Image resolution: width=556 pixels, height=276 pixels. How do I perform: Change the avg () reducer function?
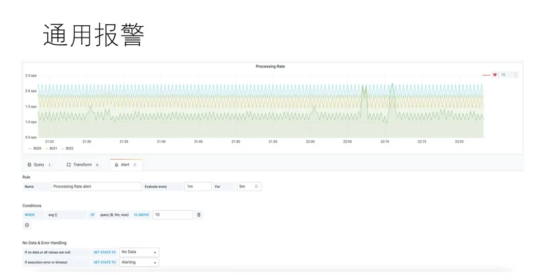[x=66, y=215]
